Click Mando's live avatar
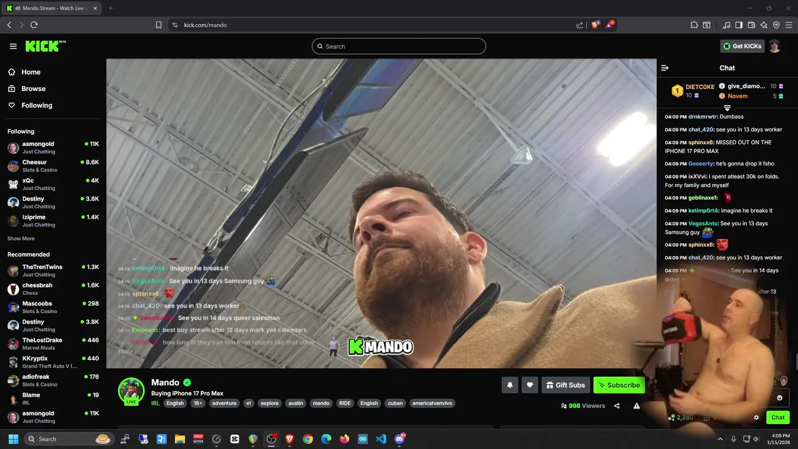798x449 pixels. click(x=132, y=391)
